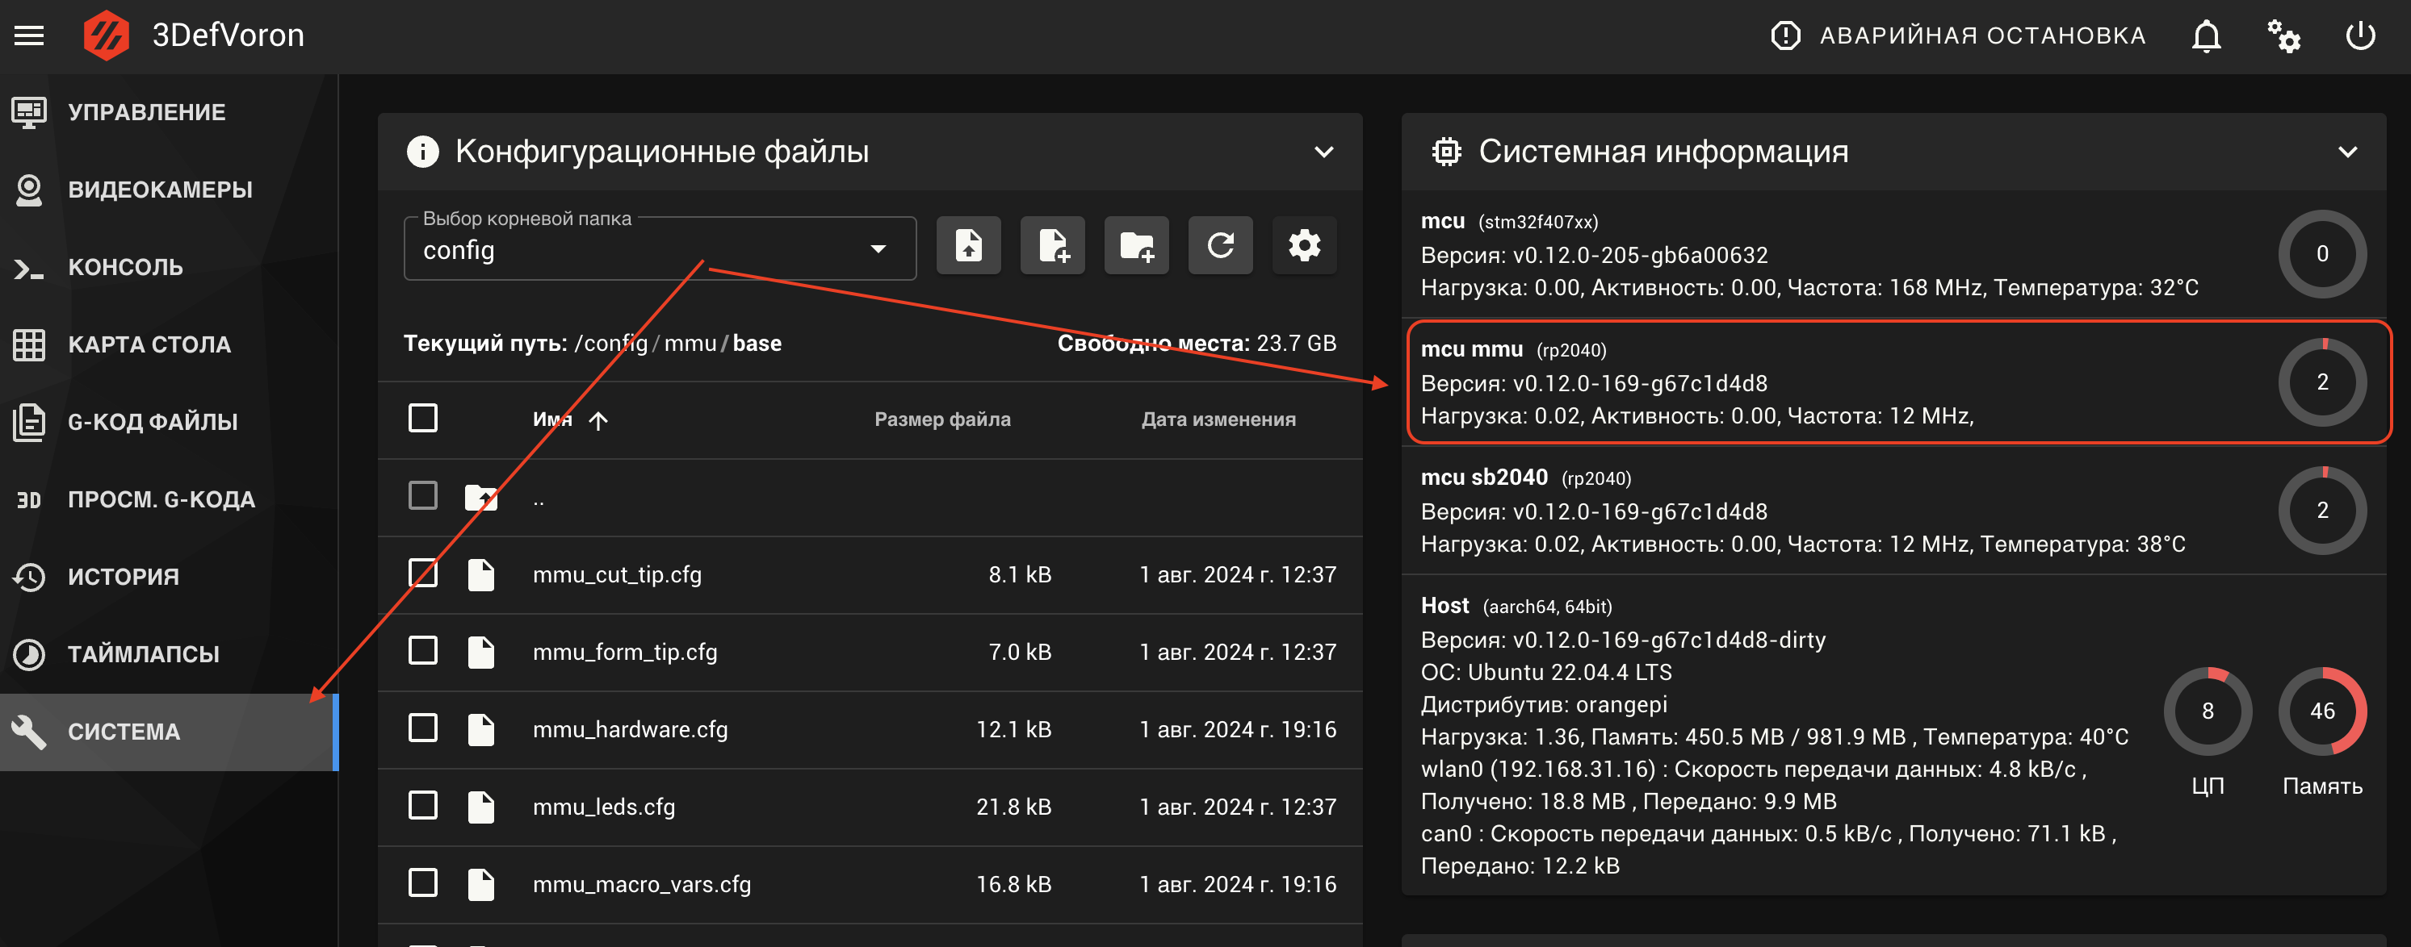The width and height of the screenshot is (2411, 947).
Task: Click the mcu sb2040 heading
Action: pyautogui.click(x=1483, y=477)
